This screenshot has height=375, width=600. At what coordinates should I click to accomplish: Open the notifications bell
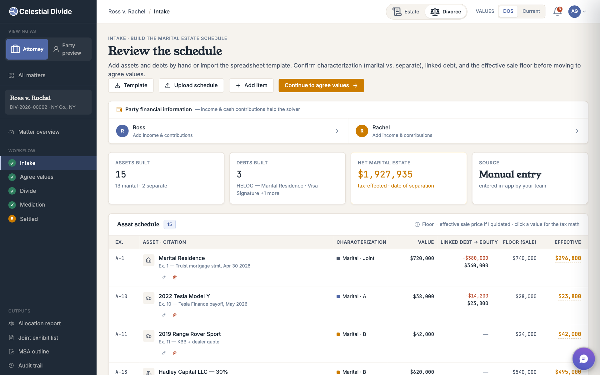(x=557, y=12)
